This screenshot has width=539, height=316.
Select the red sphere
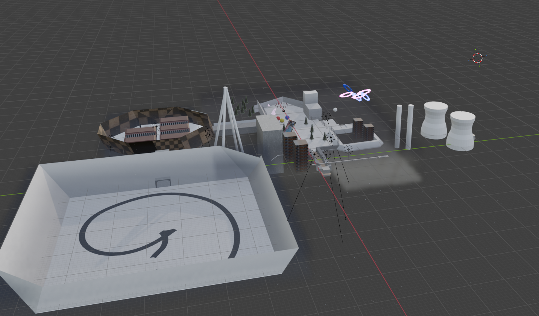pyautogui.click(x=279, y=118)
